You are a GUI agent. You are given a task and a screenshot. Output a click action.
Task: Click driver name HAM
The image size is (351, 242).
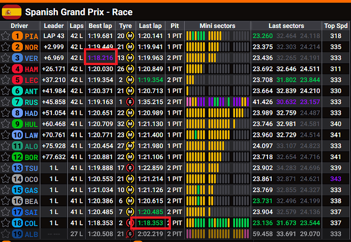[32, 69]
